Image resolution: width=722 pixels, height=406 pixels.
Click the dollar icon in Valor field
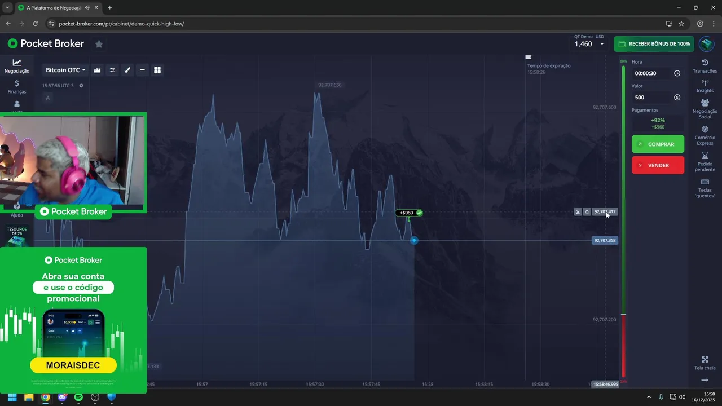pyautogui.click(x=677, y=98)
